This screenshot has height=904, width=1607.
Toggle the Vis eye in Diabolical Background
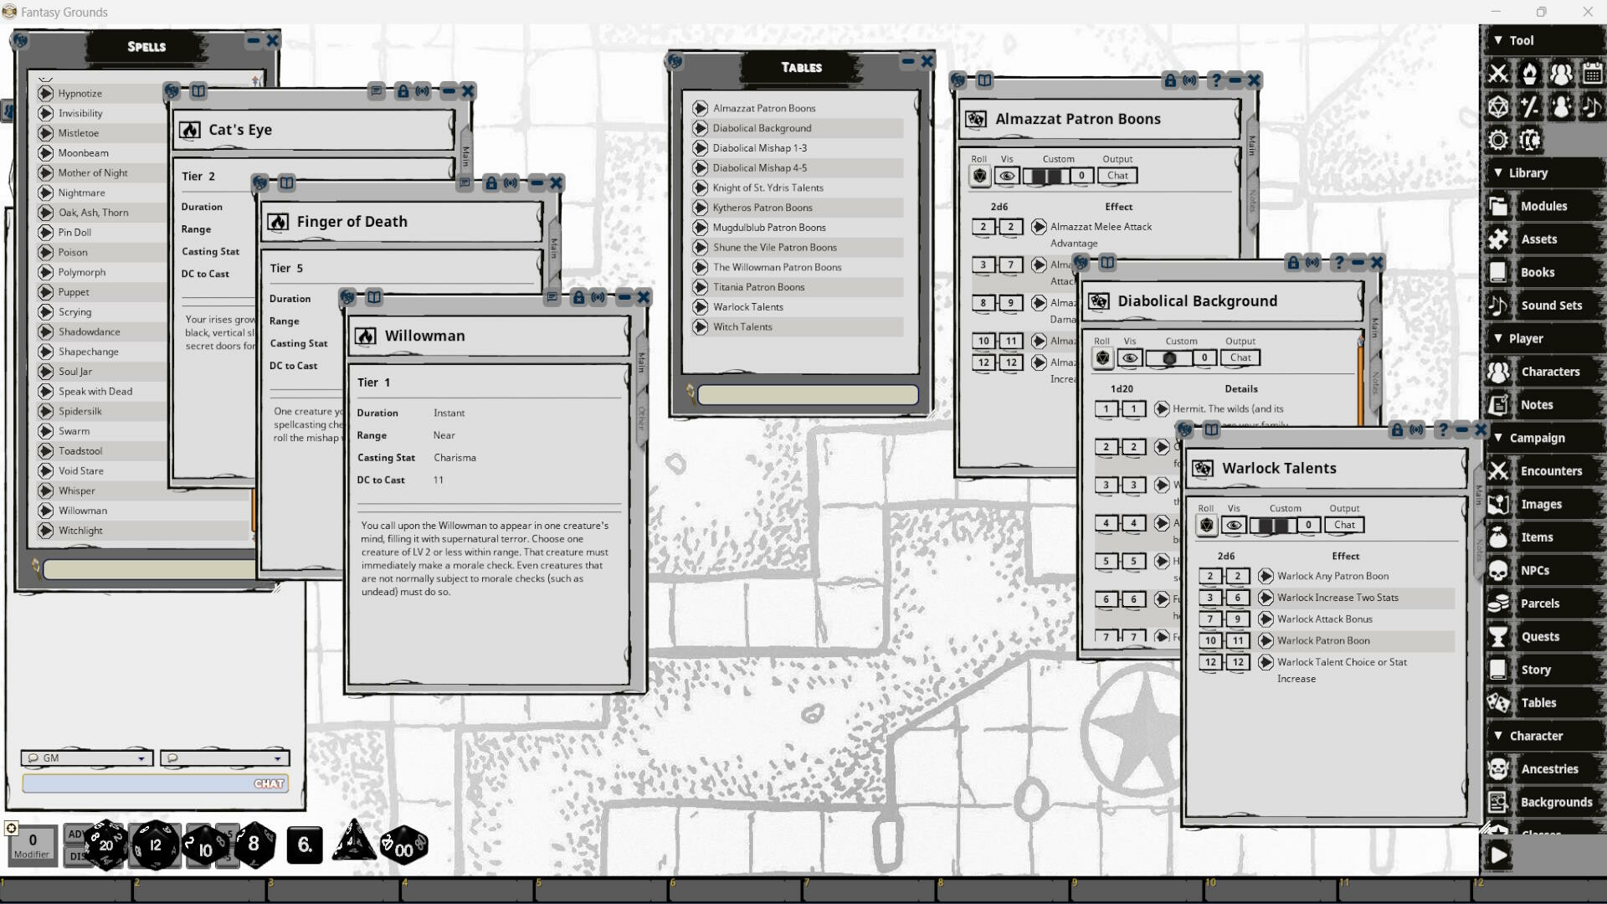coord(1130,357)
